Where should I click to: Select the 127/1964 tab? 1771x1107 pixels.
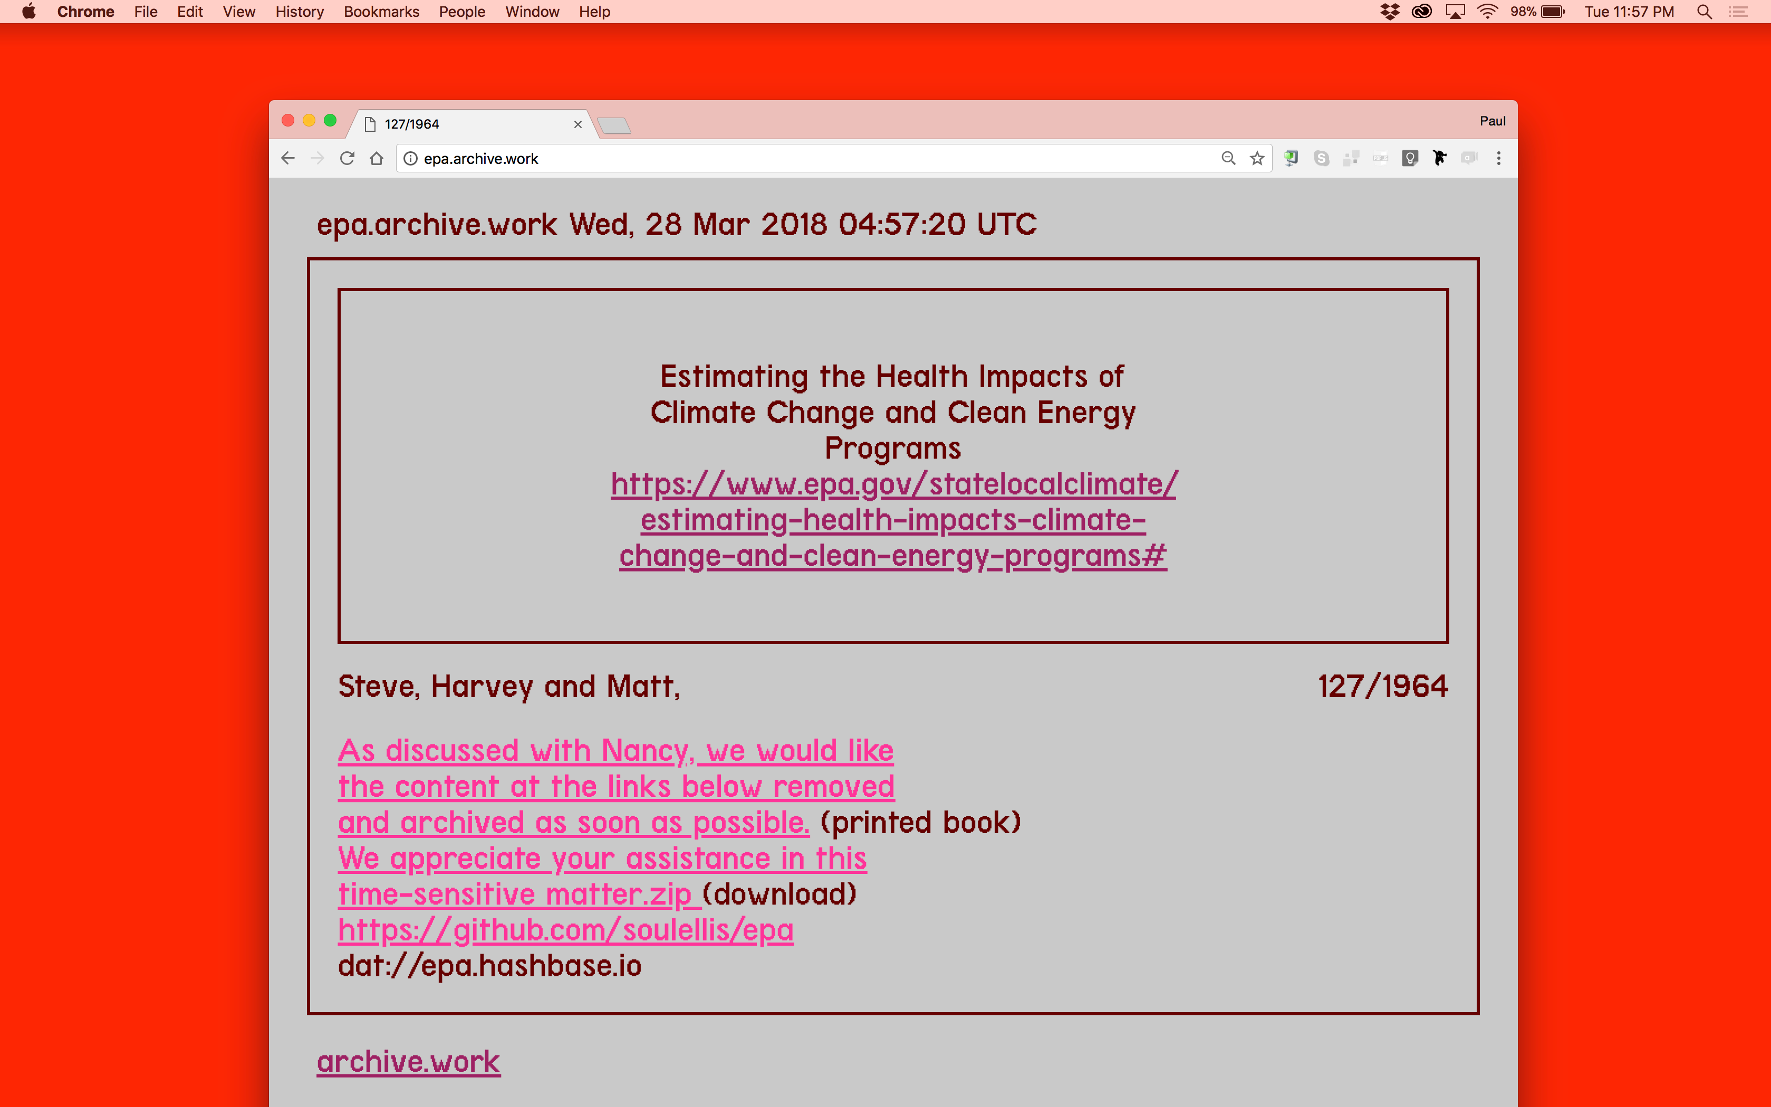point(469,124)
